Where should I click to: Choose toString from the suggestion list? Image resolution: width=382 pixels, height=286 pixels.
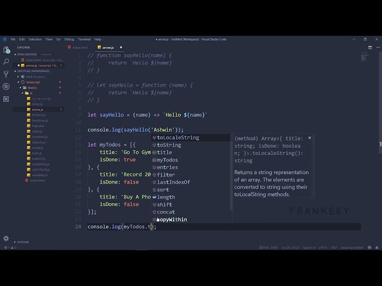(190, 145)
